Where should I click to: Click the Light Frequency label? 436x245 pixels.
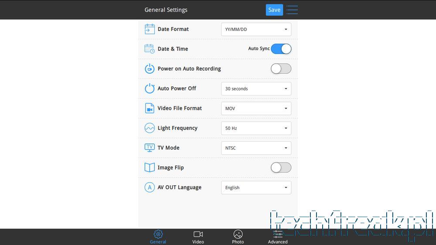[177, 128]
